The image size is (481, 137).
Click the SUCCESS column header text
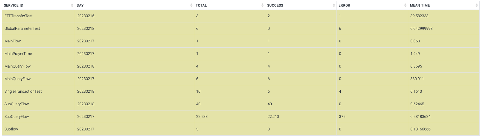[275, 5]
